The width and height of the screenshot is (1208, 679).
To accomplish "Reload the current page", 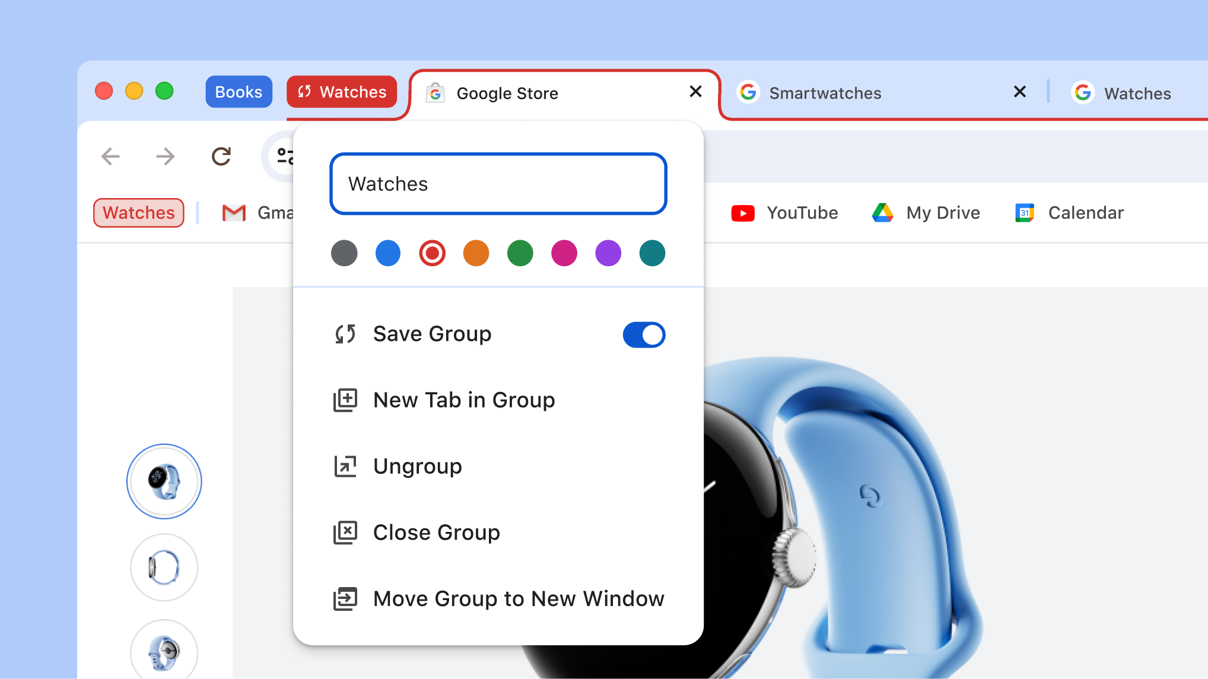I will (x=221, y=156).
